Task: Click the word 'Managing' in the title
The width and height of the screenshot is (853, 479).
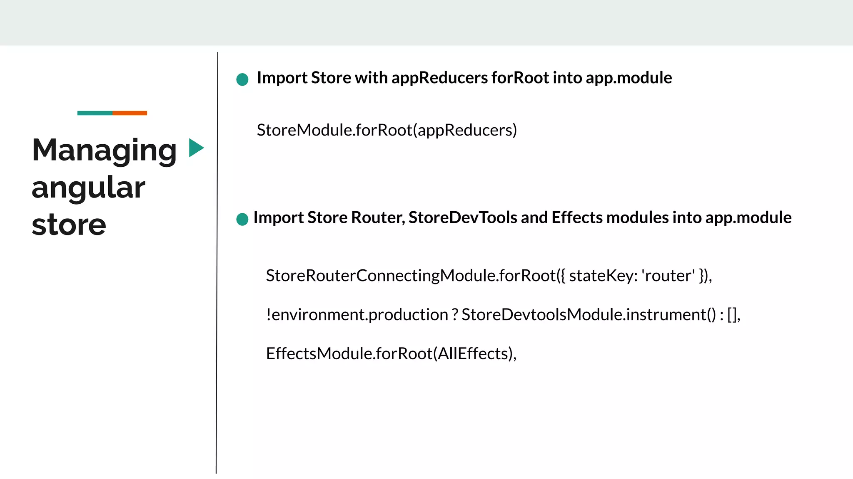Action: (x=104, y=151)
